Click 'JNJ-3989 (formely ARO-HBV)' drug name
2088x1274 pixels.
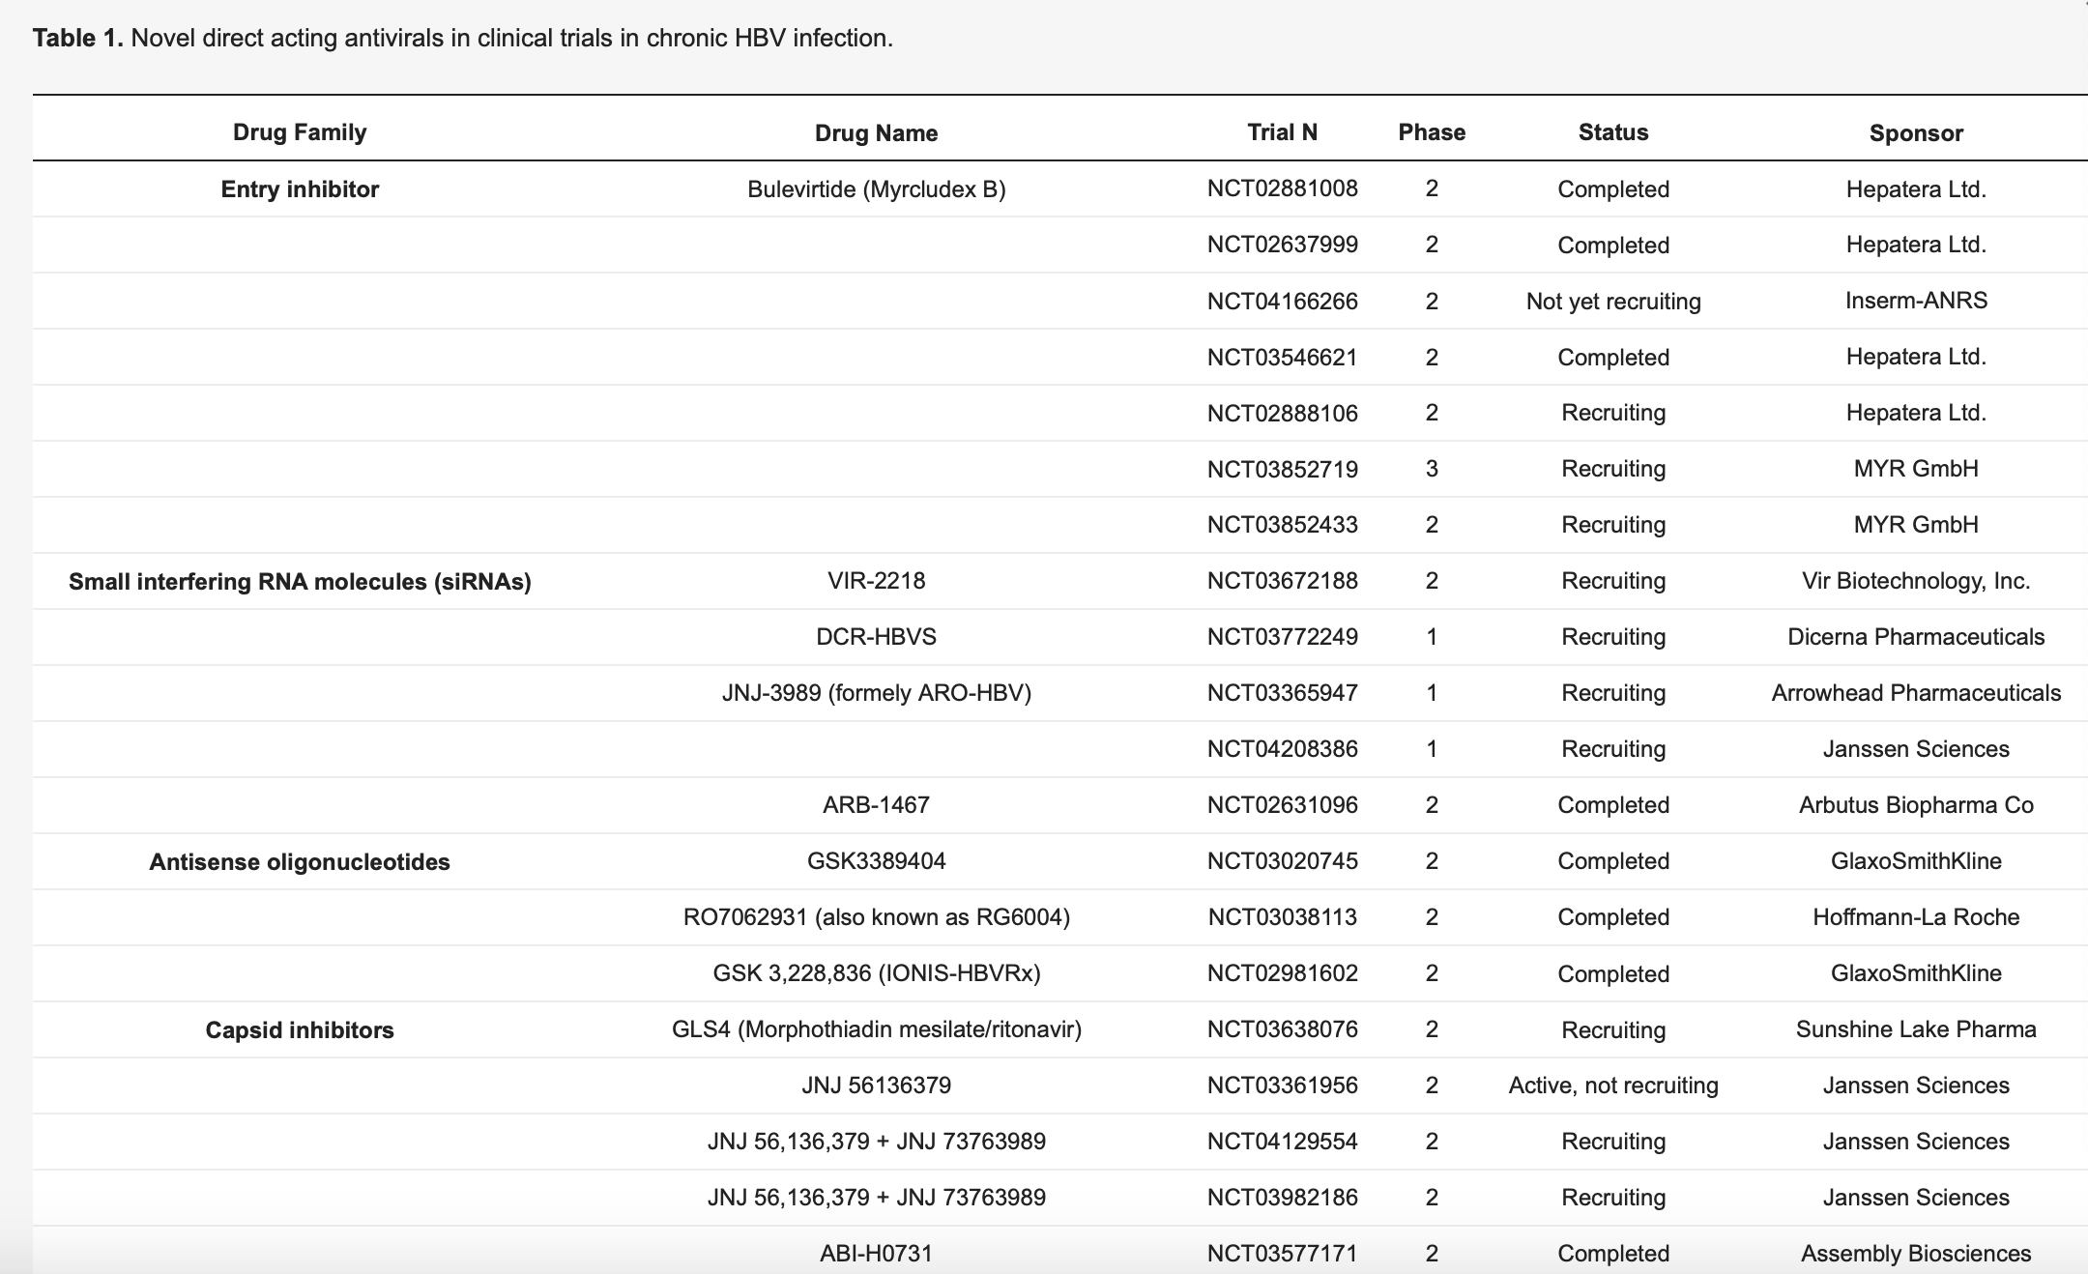pos(876,693)
